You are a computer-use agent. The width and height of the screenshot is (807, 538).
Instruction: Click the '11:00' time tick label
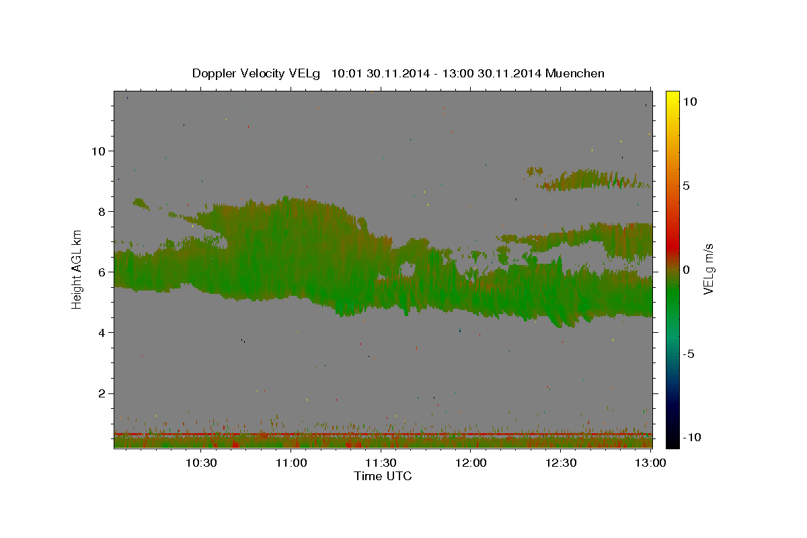[291, 463]
